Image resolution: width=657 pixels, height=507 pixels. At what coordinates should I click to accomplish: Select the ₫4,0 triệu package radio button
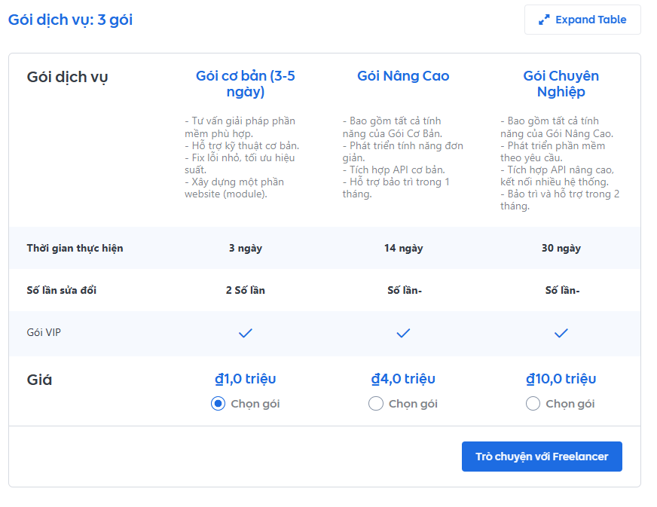point(376,404)
